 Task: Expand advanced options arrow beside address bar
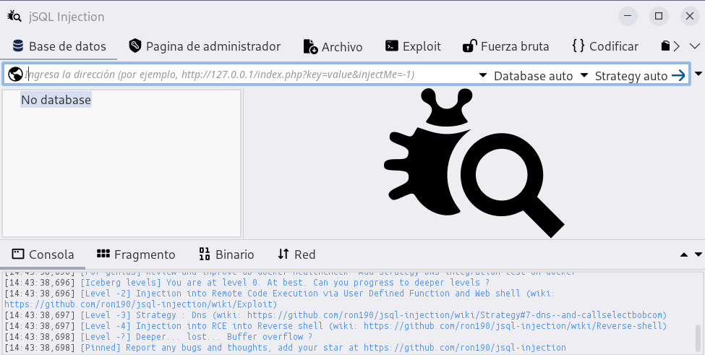pyautogui.click(x=698, y=74)
